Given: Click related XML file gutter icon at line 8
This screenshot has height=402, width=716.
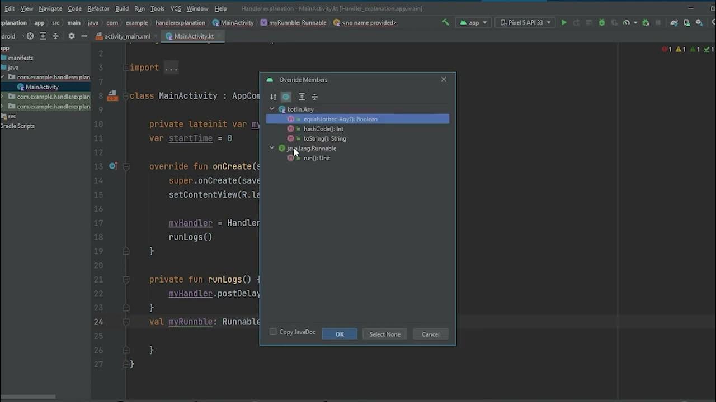Looking at the screenshot, I should pos(112,96).
